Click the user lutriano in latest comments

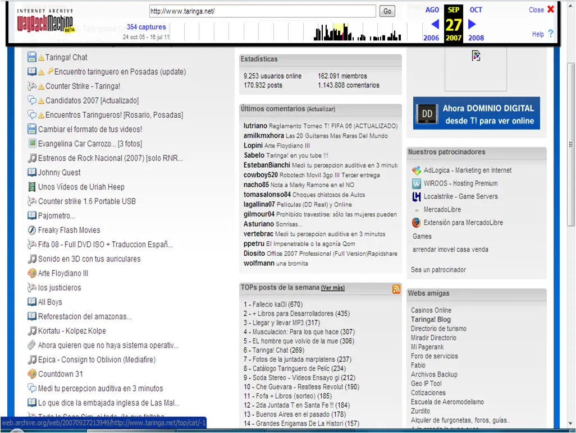pyautogui.click(x=255, y=126)
